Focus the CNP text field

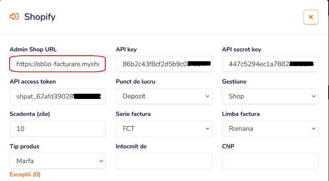point(270,161)
